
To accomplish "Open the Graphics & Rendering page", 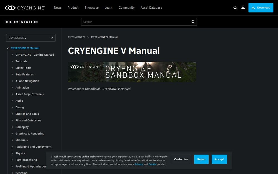I will (30, 134).
